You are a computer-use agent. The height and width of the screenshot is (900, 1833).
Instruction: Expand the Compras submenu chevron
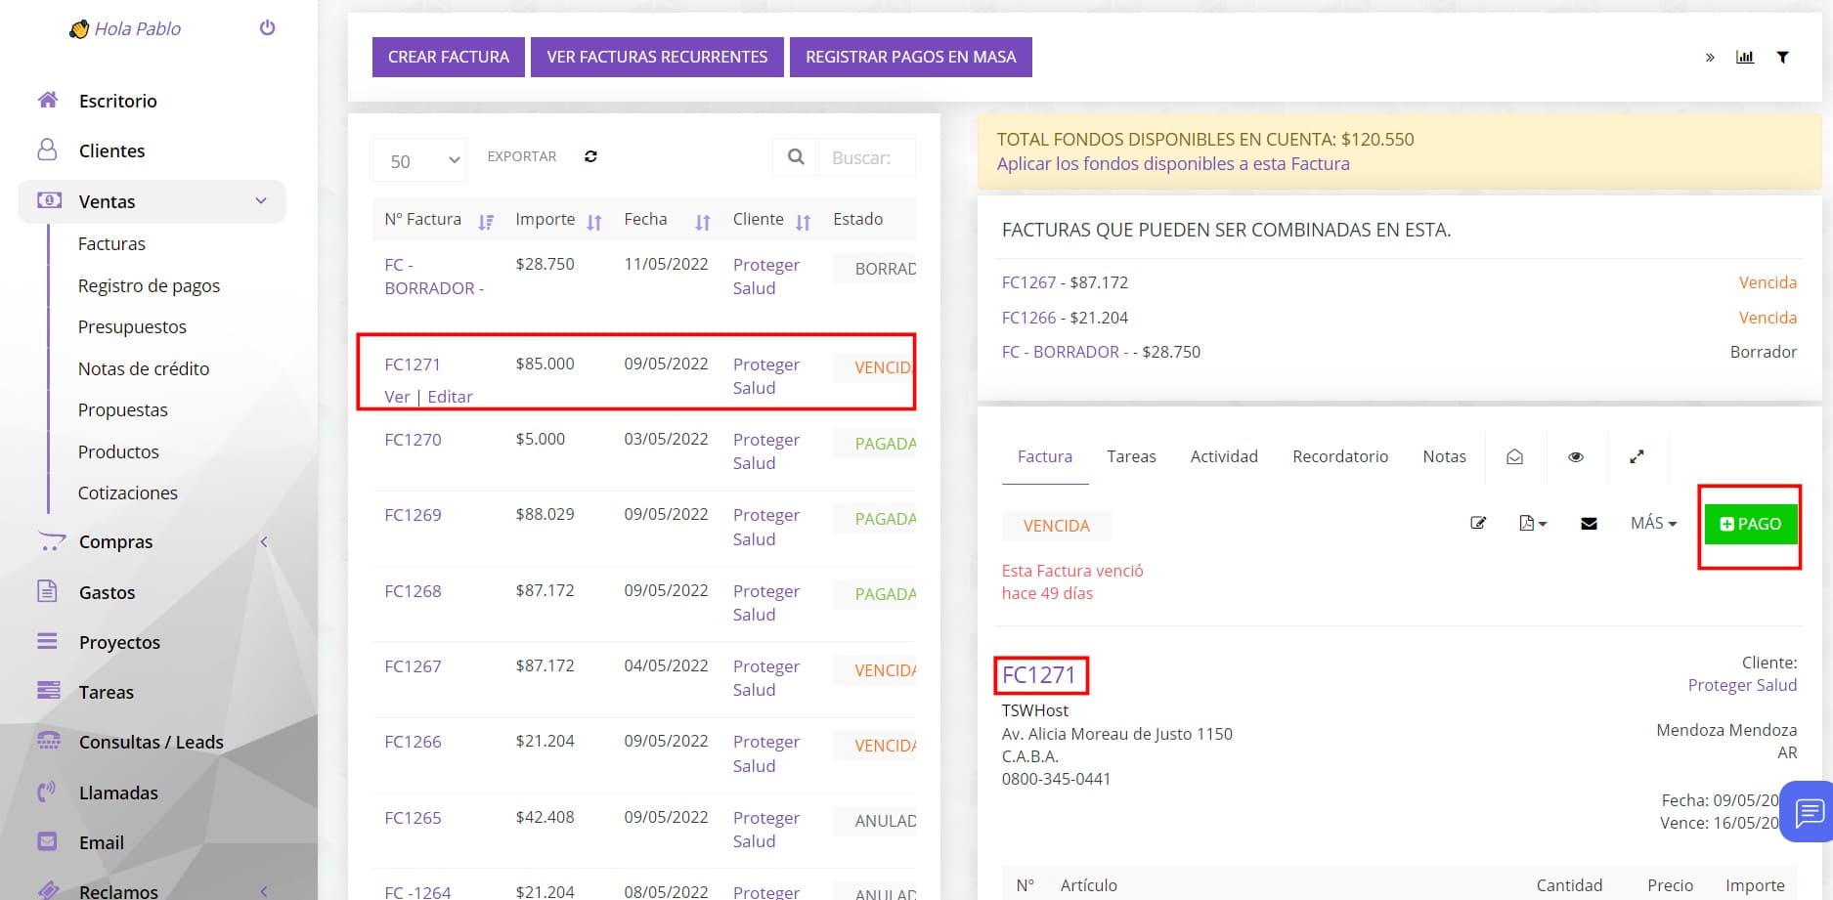[263, 541]
